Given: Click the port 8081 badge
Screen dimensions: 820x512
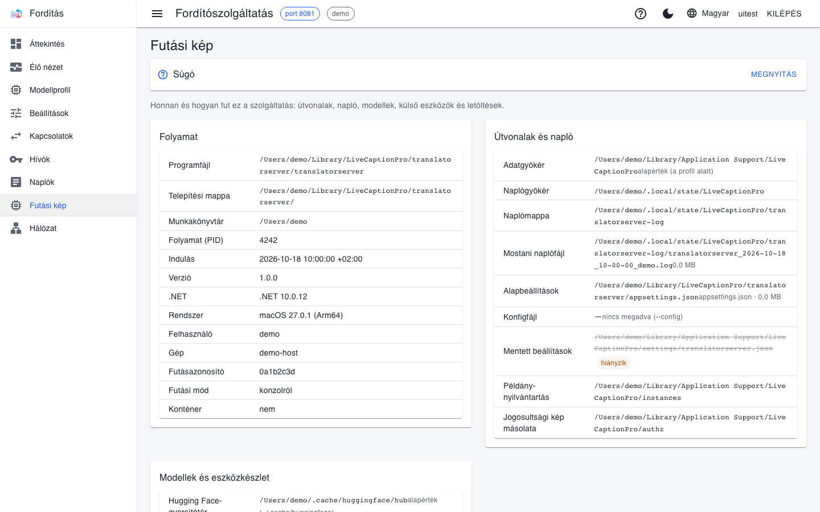Looking at the screenshot, I should 300,14.
